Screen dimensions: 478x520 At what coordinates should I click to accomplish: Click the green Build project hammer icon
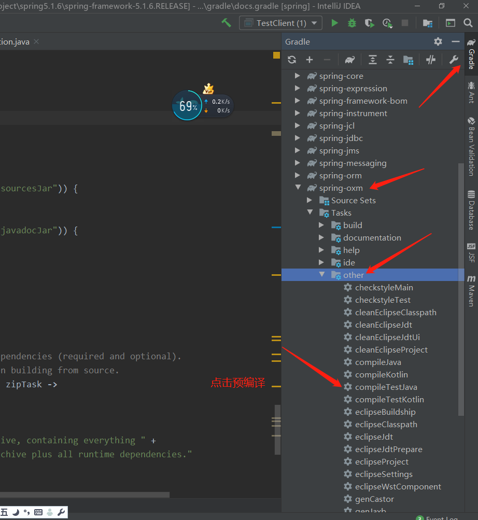click(226, 23)
